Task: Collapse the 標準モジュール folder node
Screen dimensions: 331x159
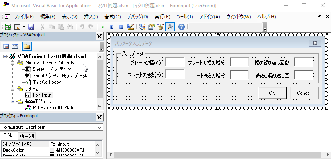Action: coord(13,101)
